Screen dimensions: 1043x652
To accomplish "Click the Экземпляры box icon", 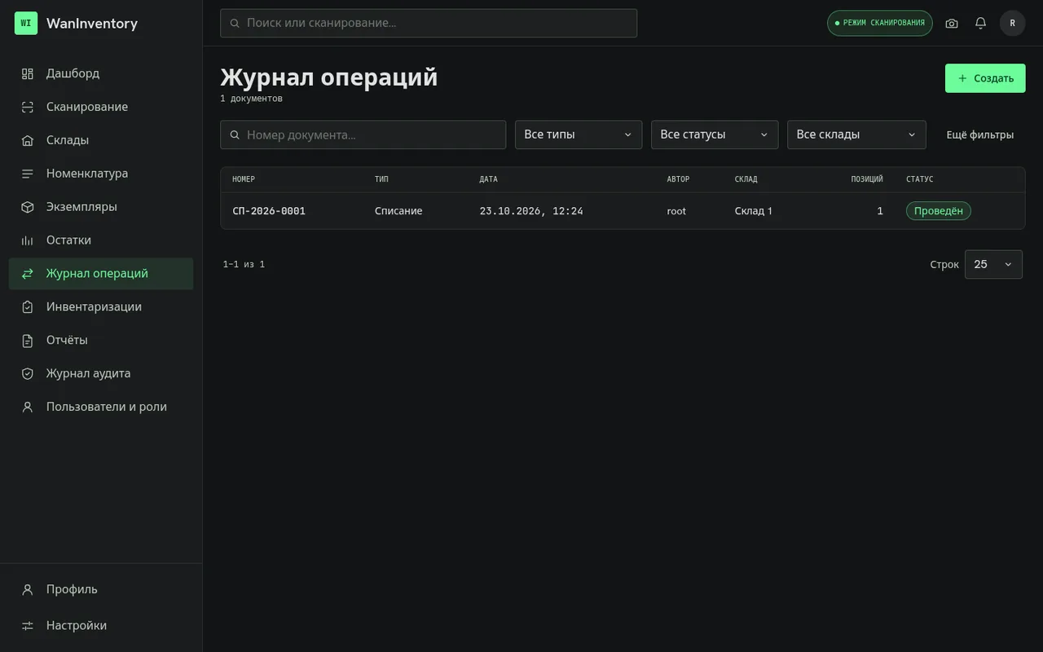I will tap(28, 207).
